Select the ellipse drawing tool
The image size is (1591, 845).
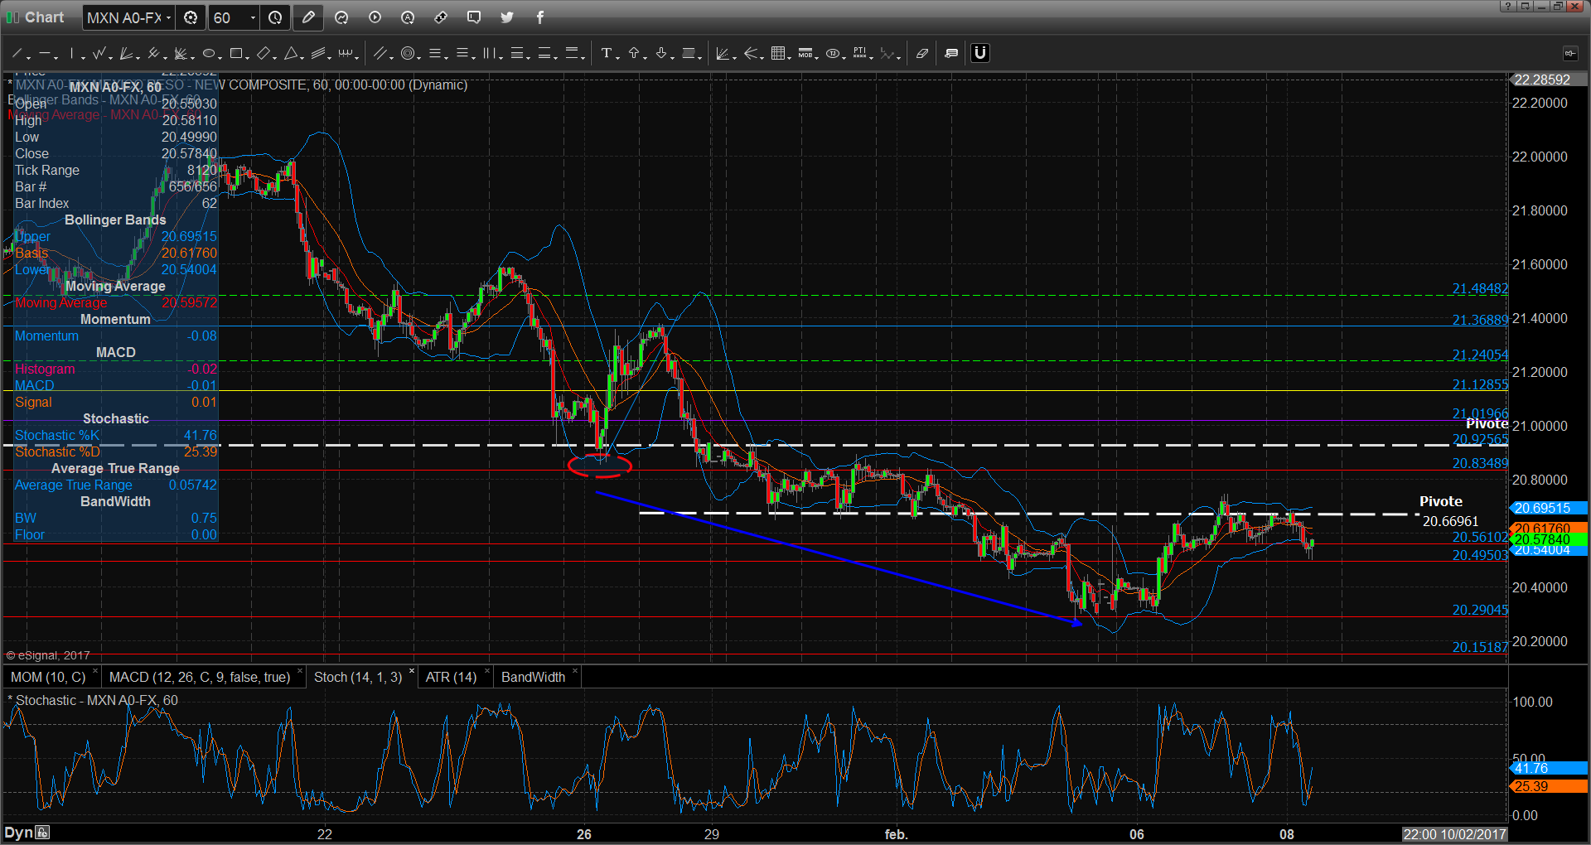[208, 54]
